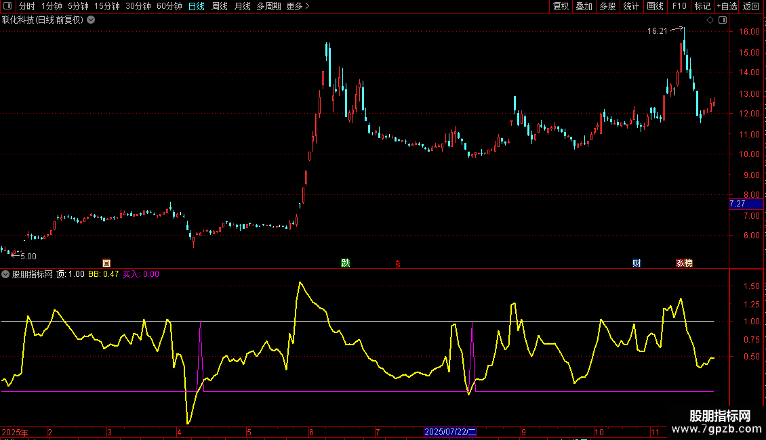Click the 2025年 timeline label

[15, 432]
